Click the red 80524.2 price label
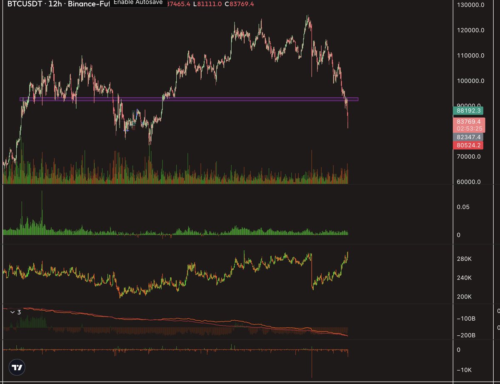 click(468, 145)
